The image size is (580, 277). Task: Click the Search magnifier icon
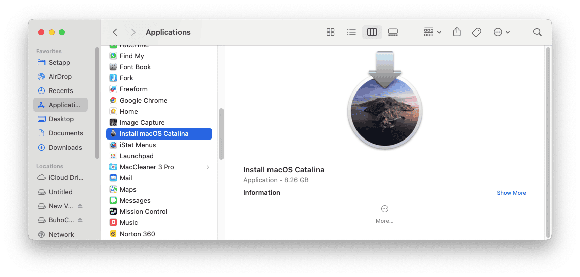pos(537,32)
